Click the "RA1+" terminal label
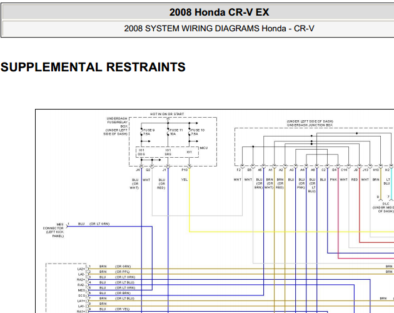The width and height of the screenshot is (394, 313). (x=81, y=312)
